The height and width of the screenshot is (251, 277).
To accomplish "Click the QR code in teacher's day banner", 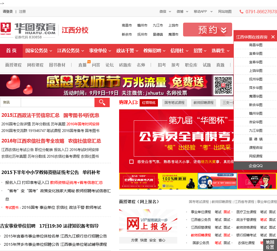I will tap(223, 85).
